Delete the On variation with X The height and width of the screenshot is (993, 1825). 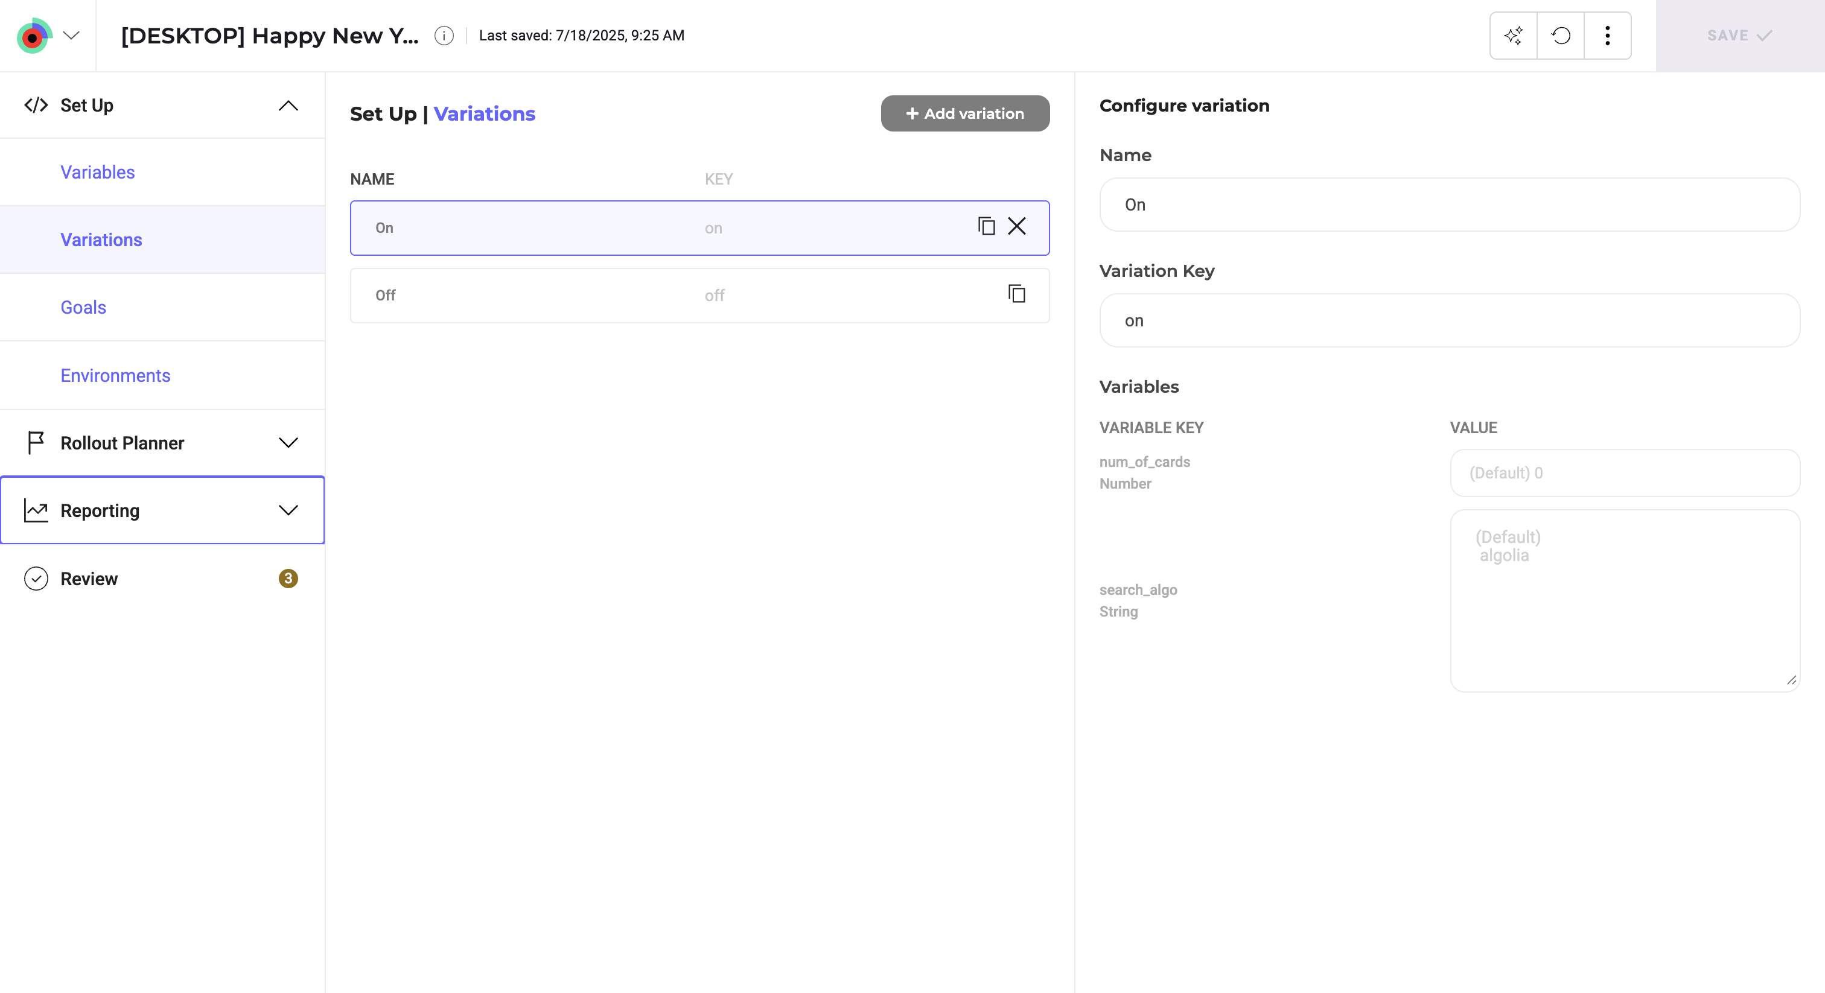coord(1017,226)
